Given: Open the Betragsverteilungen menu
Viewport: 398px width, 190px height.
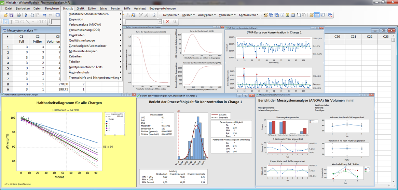Looking at the screenshot, I should tap(163, 9).
